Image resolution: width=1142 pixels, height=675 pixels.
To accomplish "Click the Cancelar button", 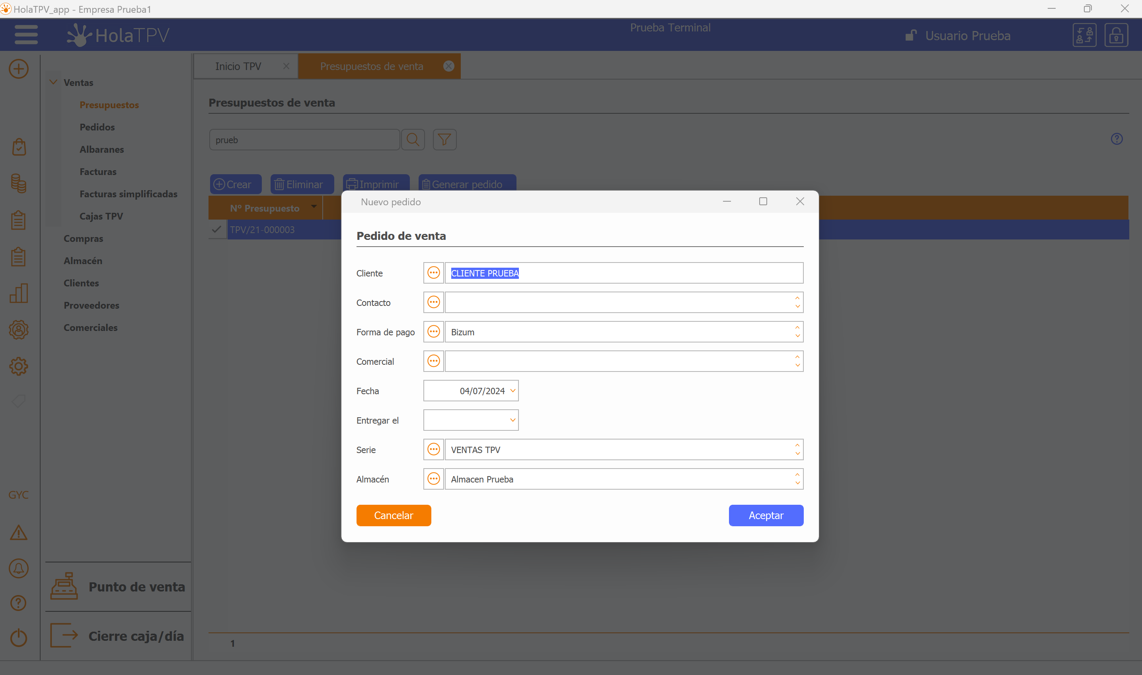I will click(x=394, y=515).
